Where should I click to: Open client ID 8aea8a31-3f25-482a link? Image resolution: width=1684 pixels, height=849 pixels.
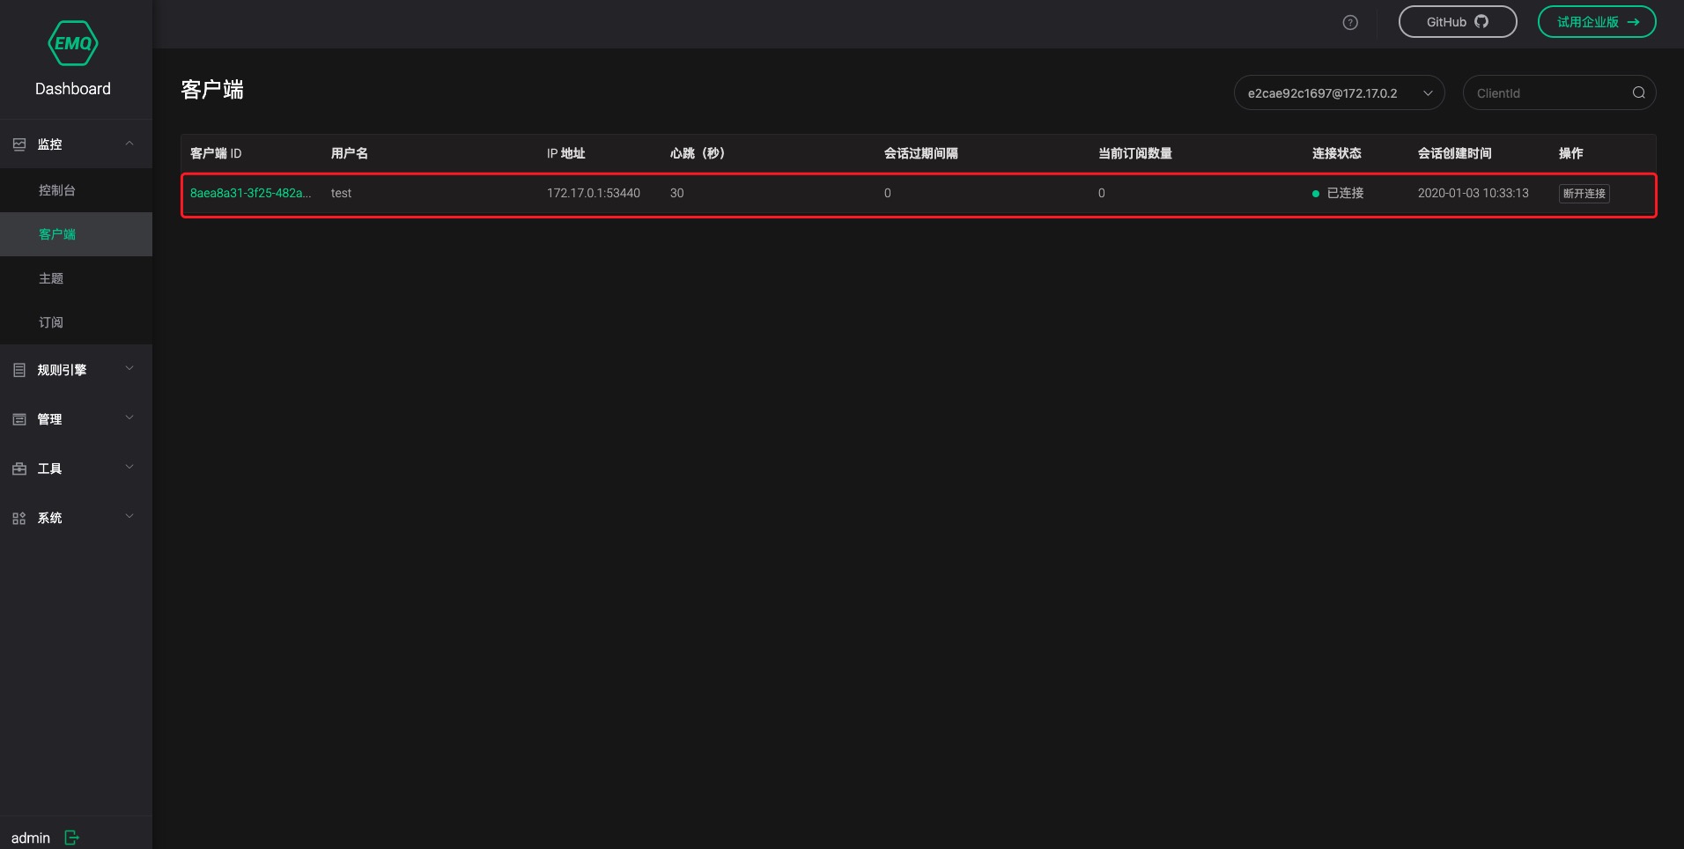[x=250, y=193]
